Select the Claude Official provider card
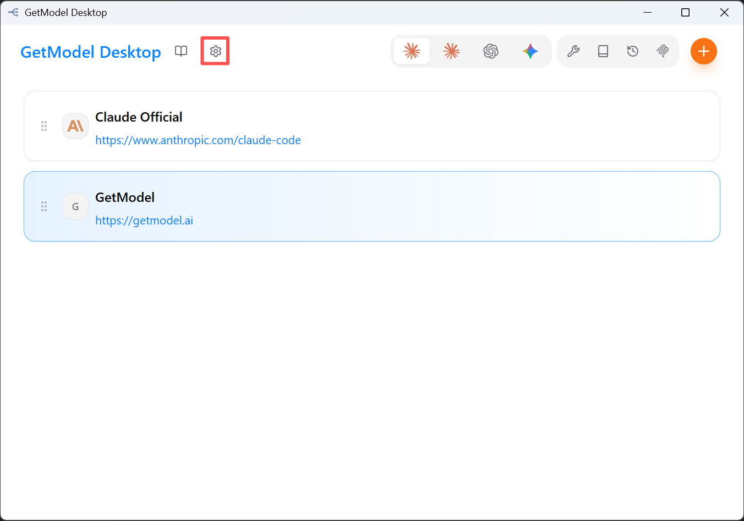This screenshot has width=744, height=521. (372, 126)
